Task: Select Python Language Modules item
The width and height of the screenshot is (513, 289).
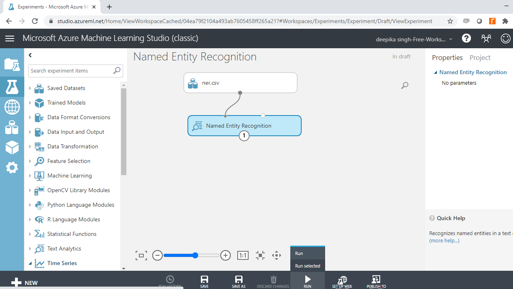Action: (81, 205)
